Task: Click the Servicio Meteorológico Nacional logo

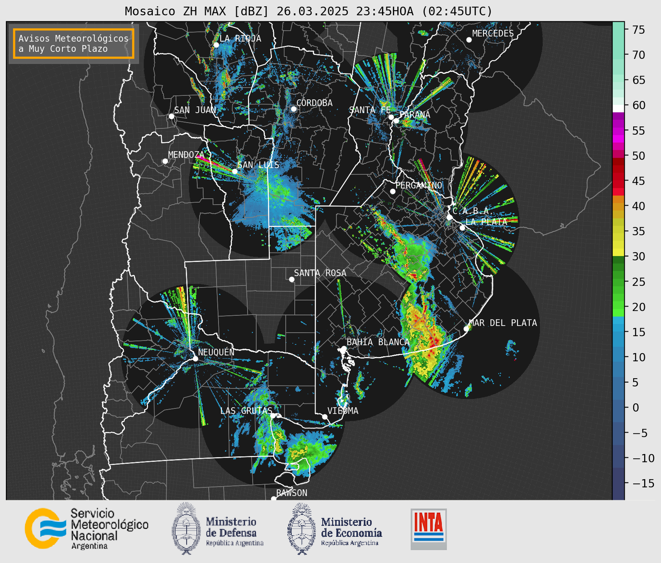Action: [46, 528]
